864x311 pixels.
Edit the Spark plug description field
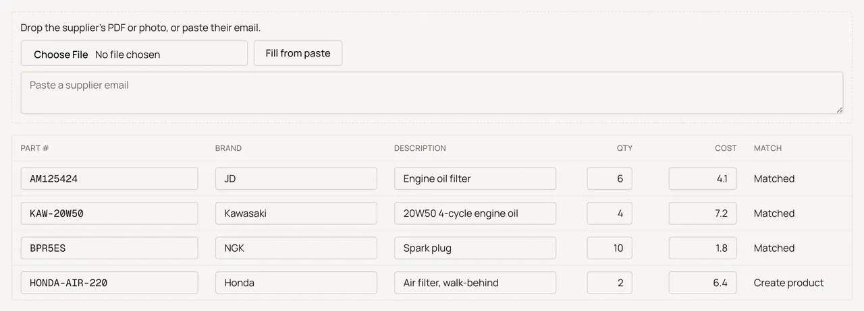(475, 248)
